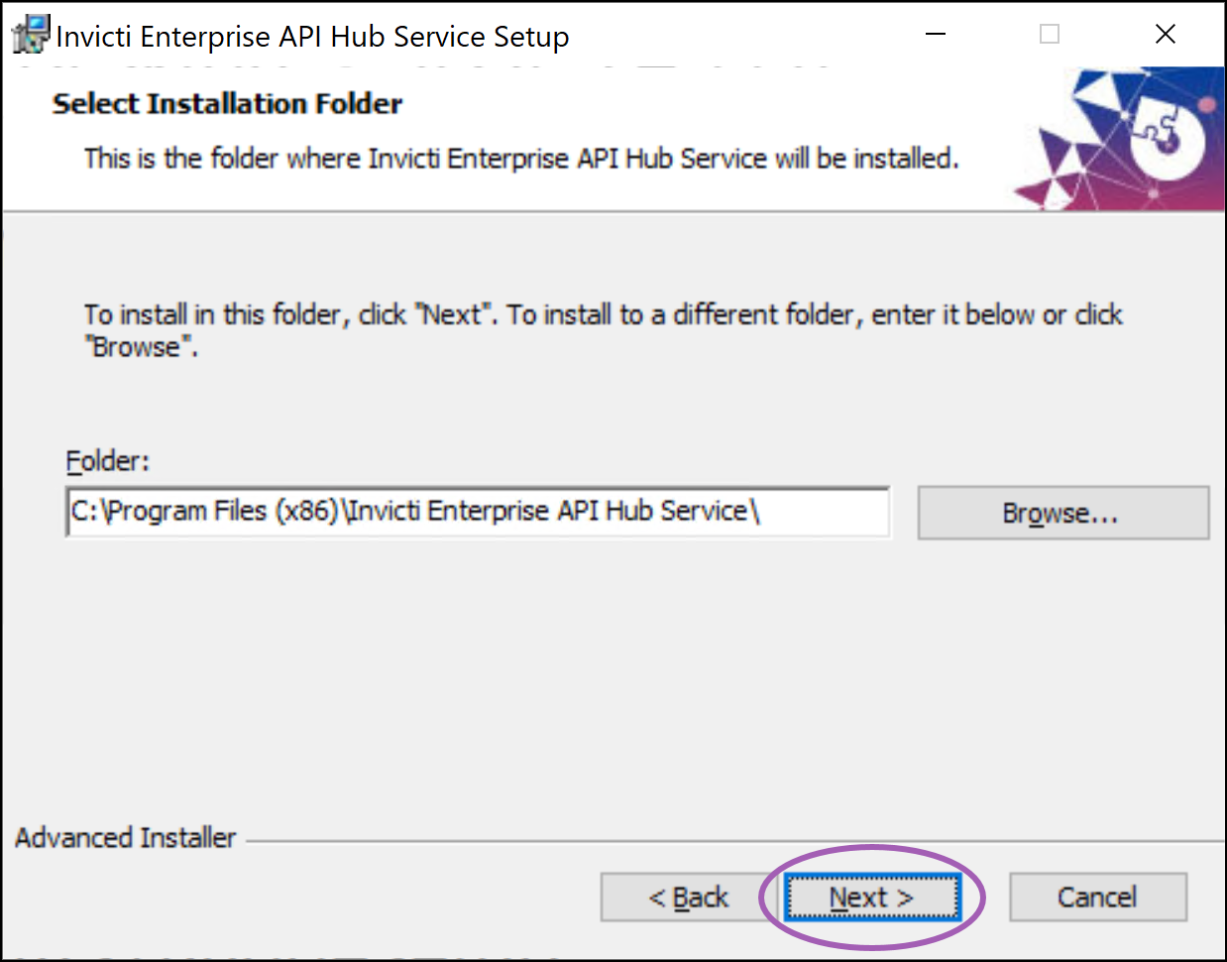
Task: Click the installer icon in the title bar
Action: [30, 33]
